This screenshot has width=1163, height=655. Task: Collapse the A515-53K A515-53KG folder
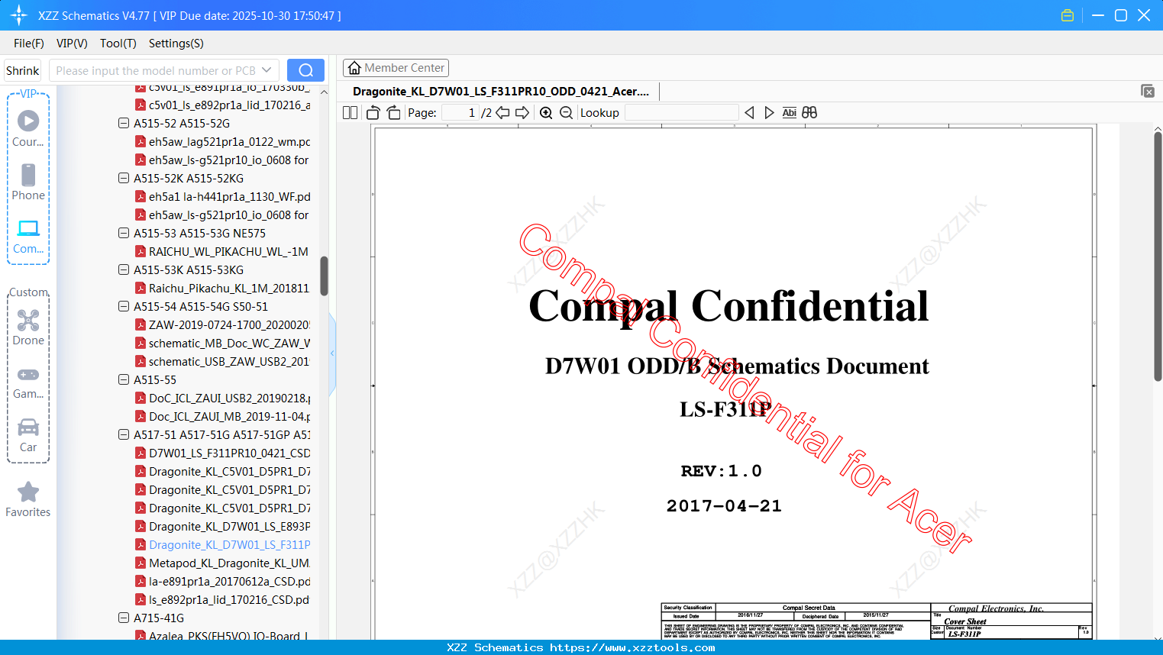124,269
